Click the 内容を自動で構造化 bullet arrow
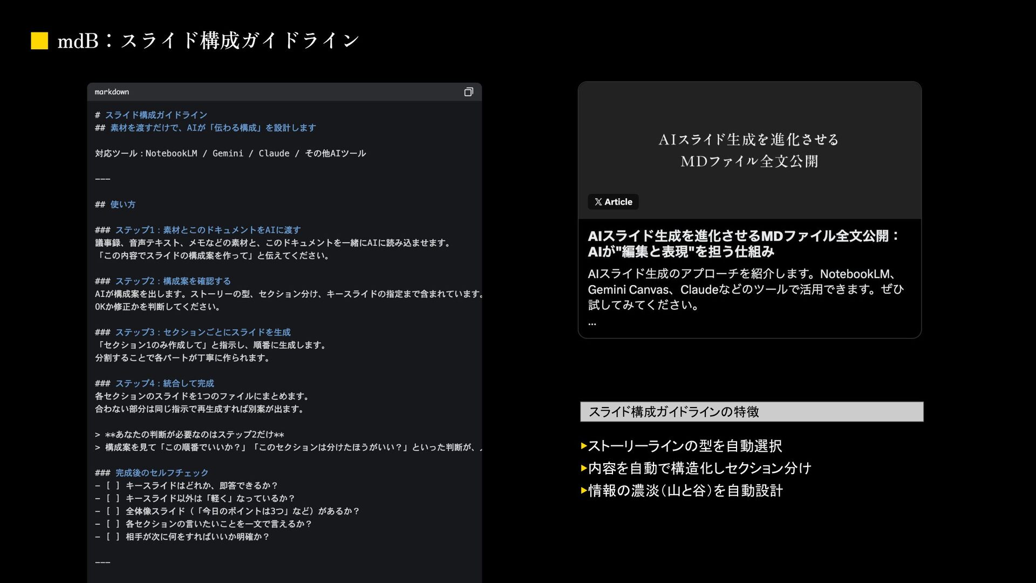 coord(584,468)
